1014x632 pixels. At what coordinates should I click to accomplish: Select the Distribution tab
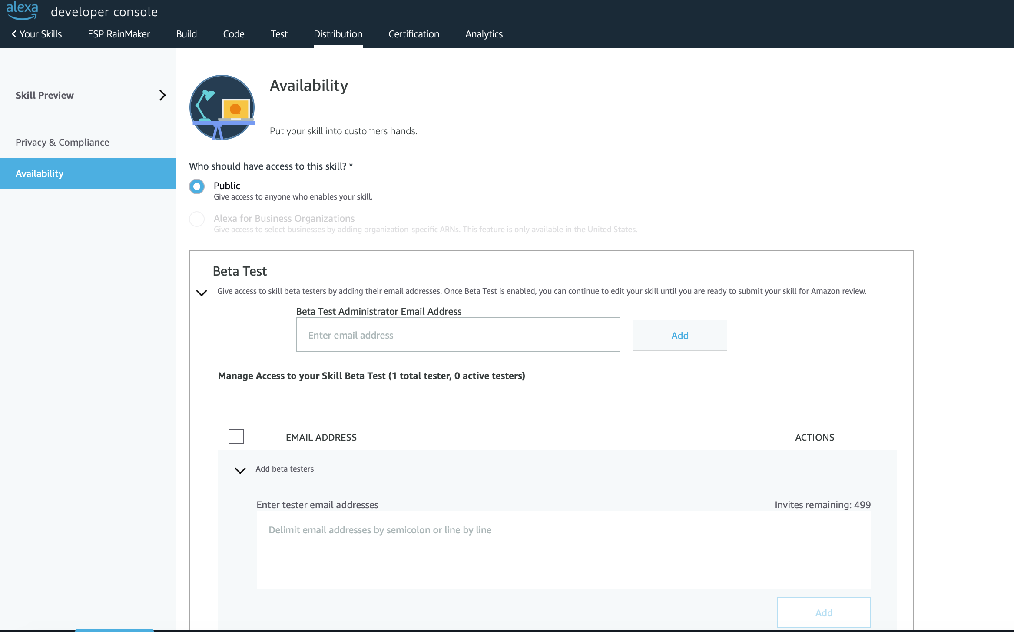[x=338, y=34]
